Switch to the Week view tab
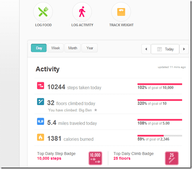192x169 pixels. click(56, 48)
